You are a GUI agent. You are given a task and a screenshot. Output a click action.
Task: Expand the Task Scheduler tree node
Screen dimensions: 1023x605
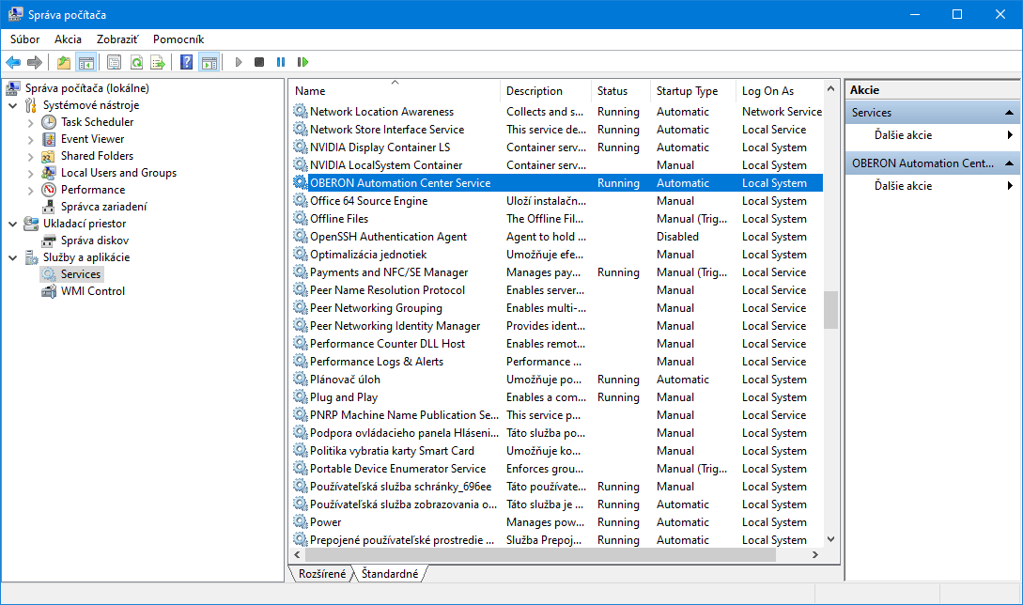(x=31, y=122)
